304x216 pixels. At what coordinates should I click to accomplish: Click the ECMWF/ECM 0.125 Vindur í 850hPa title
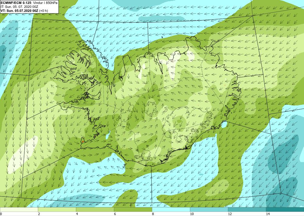click(29, 2)
